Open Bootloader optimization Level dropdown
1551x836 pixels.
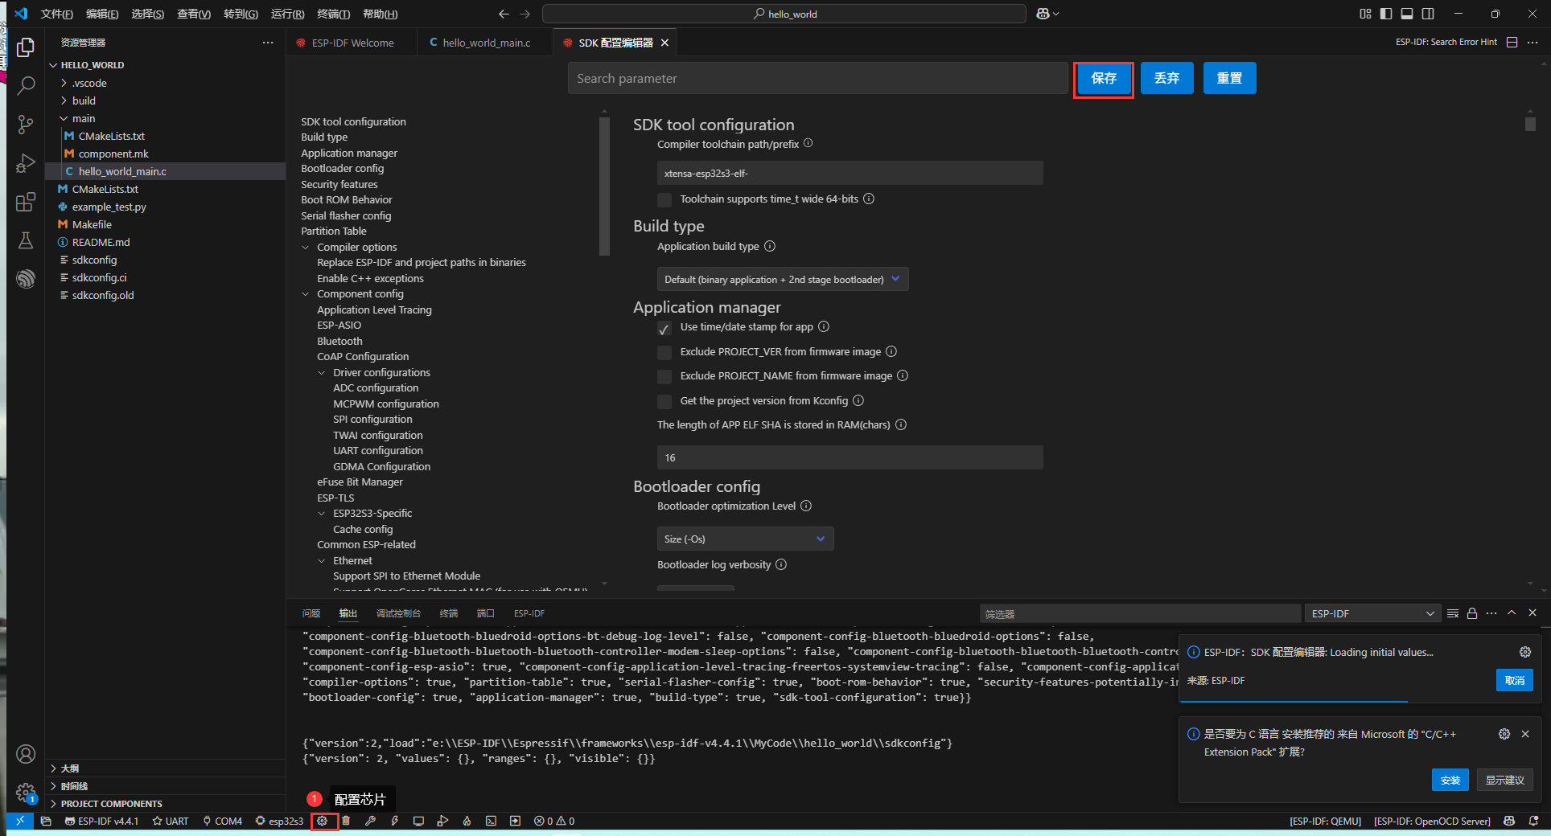coord(745,539)
